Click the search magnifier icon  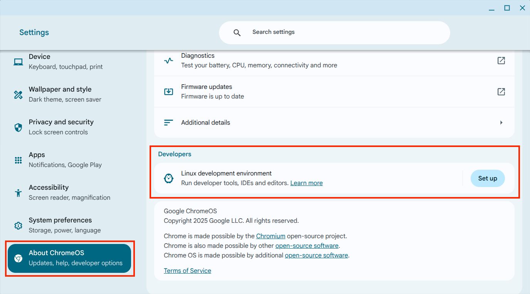(237, 33)
